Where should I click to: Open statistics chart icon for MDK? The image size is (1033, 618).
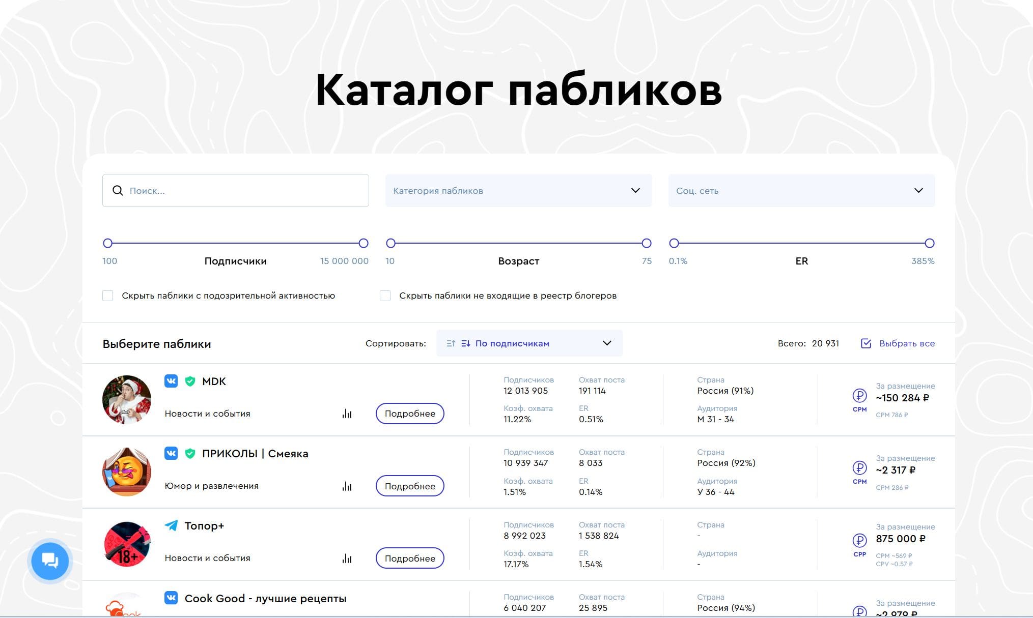[x=347, y=414]
